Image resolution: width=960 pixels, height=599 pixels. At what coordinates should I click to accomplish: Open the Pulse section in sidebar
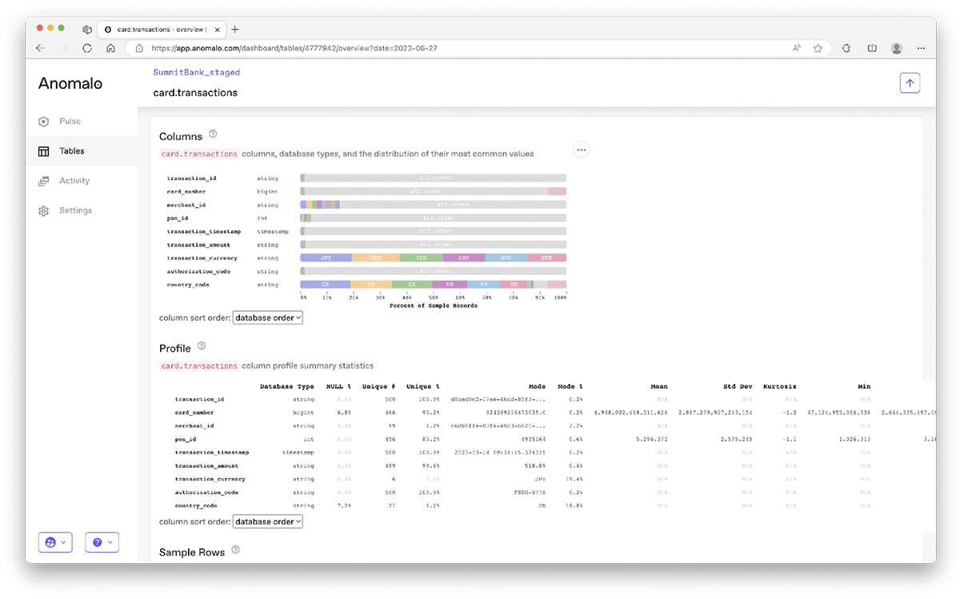69,122
